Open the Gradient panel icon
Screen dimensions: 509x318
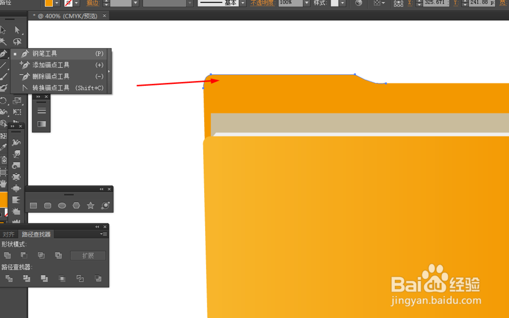coord(42,124)
